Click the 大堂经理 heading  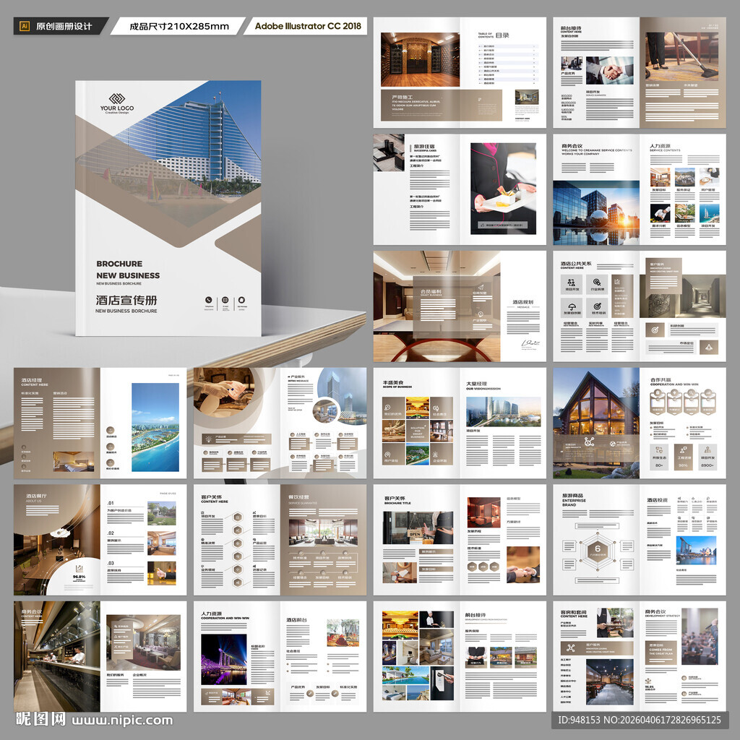pyautogui.click(x=477, y=384)
